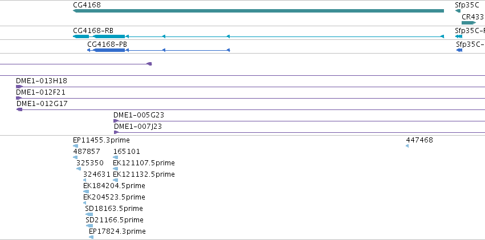Click the 165101 feature label
485x240 pixels.
pos(127,152)
